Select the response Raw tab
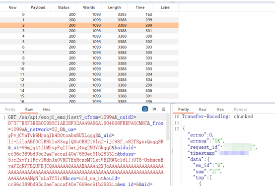This screenshot has height=186, width=275. pyautogui.click(x=203, y=110)
